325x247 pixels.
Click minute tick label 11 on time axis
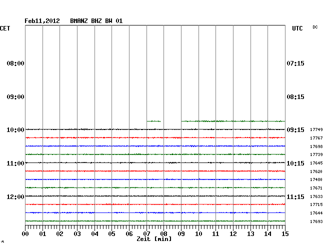216,234
